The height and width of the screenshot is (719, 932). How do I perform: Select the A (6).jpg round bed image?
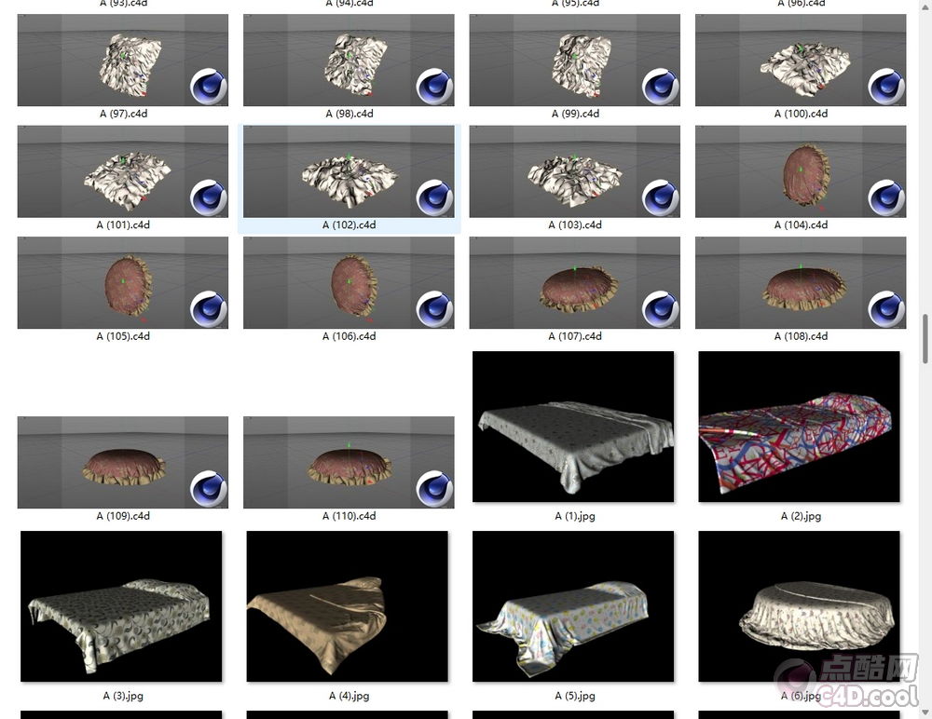pyautogui.click(x=800, y=606)
